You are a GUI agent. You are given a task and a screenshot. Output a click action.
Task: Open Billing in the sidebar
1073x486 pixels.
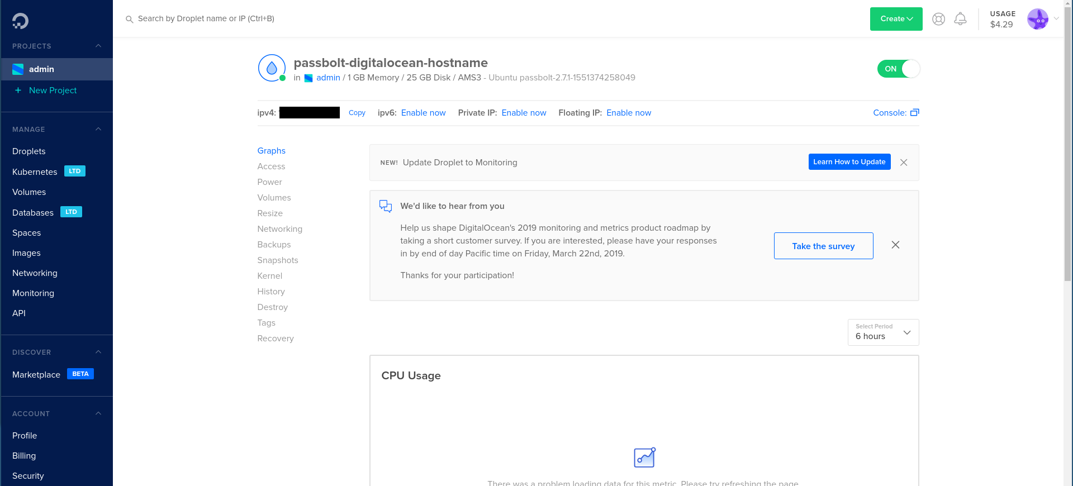pos(24,456)
